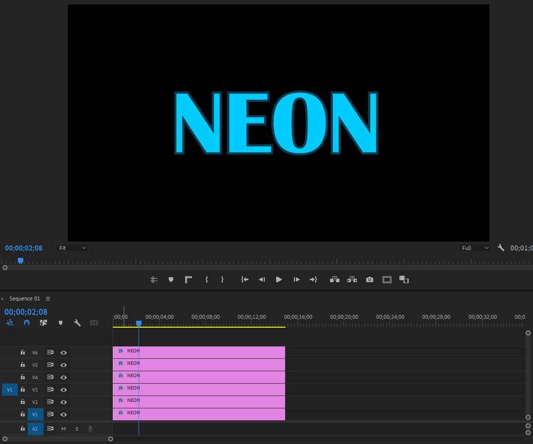The width and height of the screenshot is (533, 444).
Task: Hide track V4 with its eye icon
Action: [x=63, y=377]
